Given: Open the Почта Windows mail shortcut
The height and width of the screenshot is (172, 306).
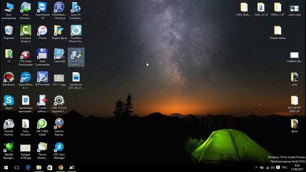Looking at the screenshot, I should tap(43, 150).
